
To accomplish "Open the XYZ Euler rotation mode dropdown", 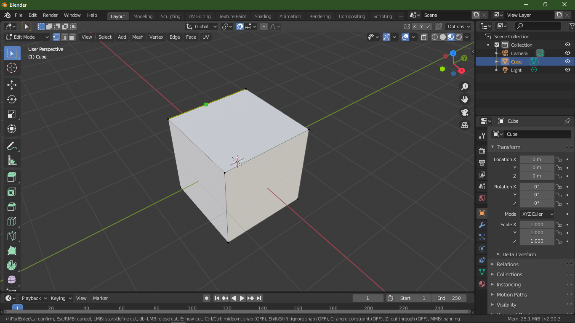I will [x=537, y=214].
